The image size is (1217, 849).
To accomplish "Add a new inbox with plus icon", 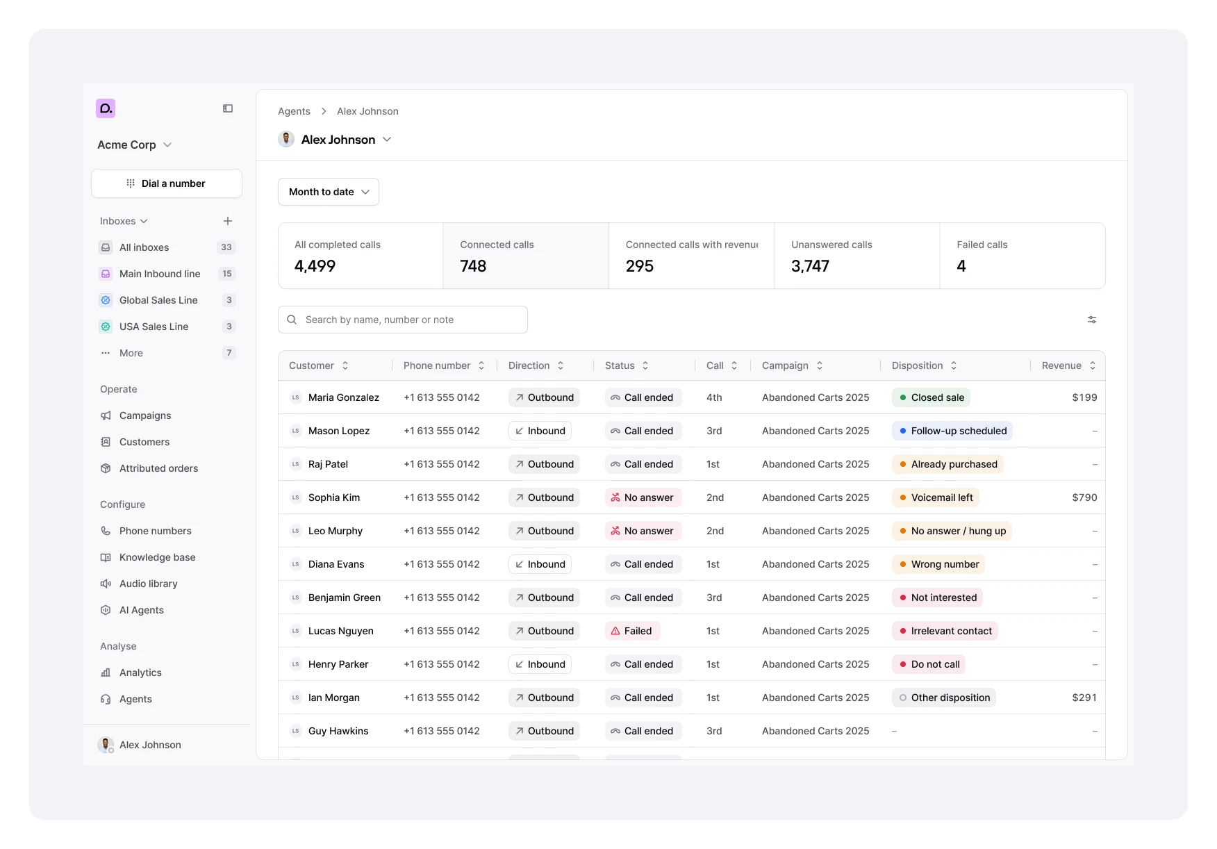I will (x=228, y=221).
